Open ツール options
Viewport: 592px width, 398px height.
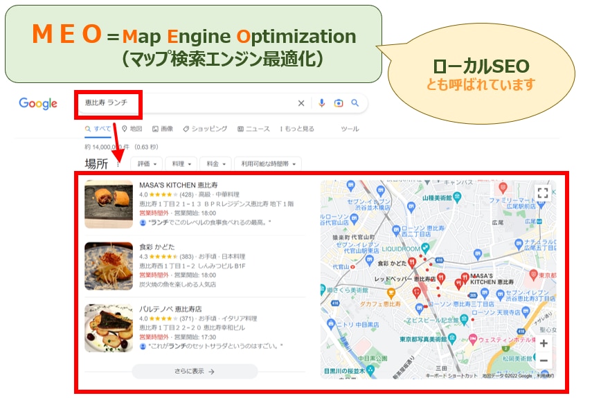pyautogui.click(x=350, y=129)
